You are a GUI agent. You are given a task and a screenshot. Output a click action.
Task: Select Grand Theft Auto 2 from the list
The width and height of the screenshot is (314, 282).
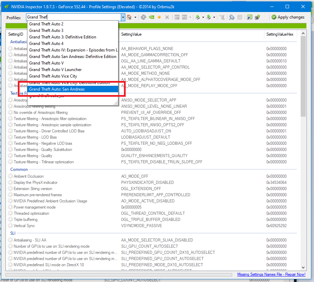pyautogui.click(x=73, y=24)
